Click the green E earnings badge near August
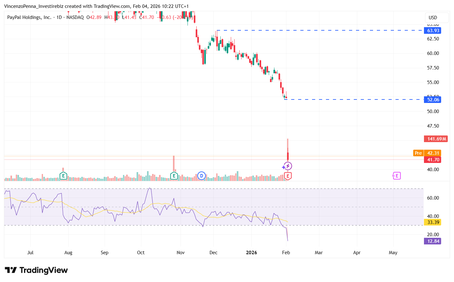The width and height of the screenshot is (454, 282). pyautogui.click(x=63, y=176)
